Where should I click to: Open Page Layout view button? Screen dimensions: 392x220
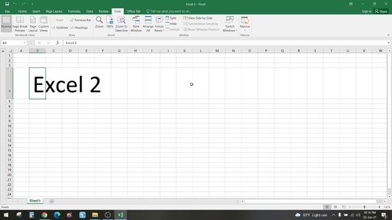click(x=32, y=24)
